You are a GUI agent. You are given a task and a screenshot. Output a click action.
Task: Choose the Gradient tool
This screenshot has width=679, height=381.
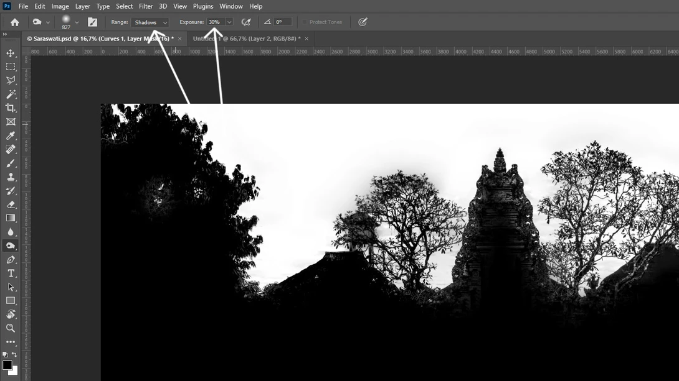click(x=11, y=218)
